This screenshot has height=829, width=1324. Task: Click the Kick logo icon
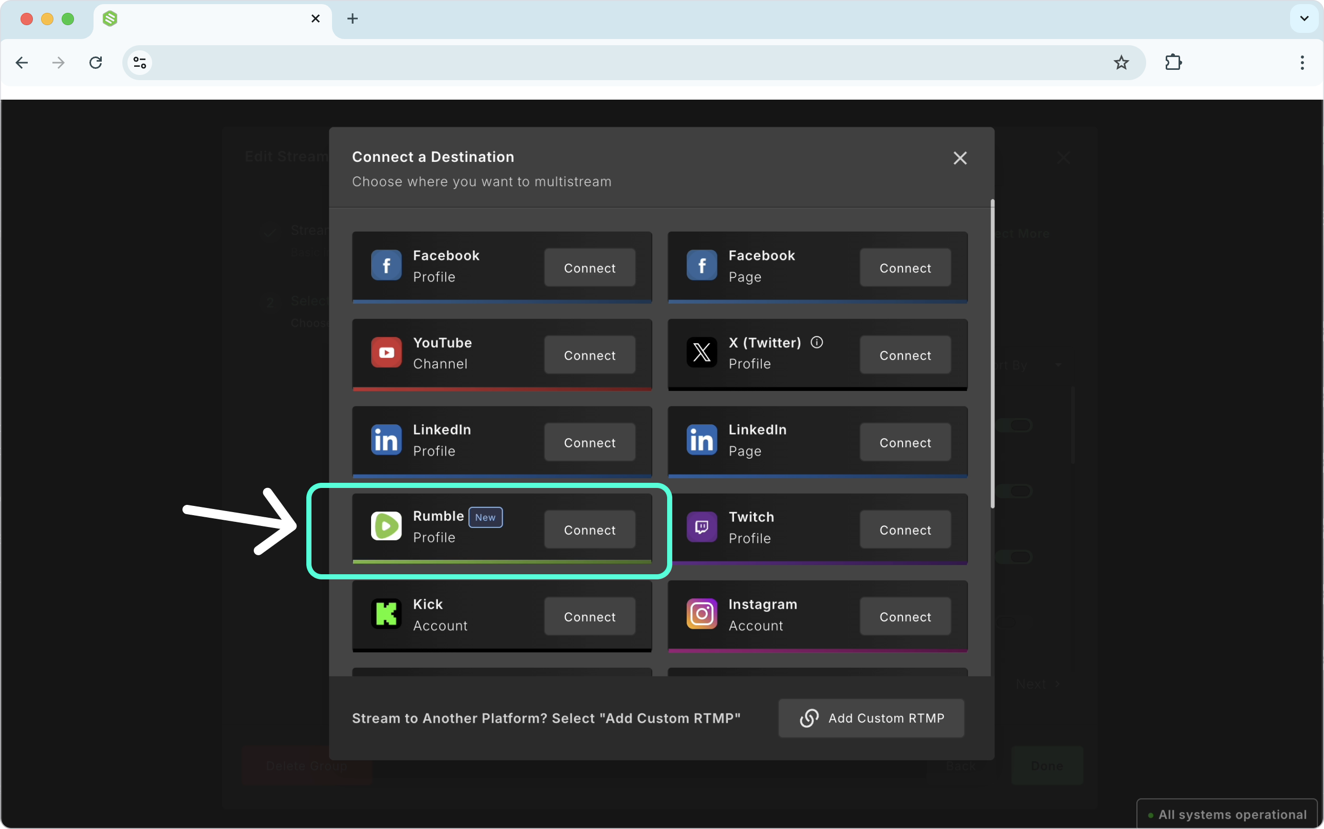click(386, 613)
